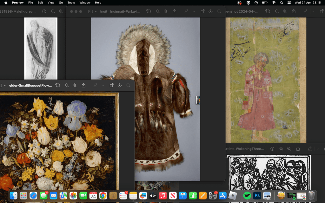Toggle the Markup toolbar in Inuit Parka window
The height and width of the screenshot is (203, 325).
210,11
